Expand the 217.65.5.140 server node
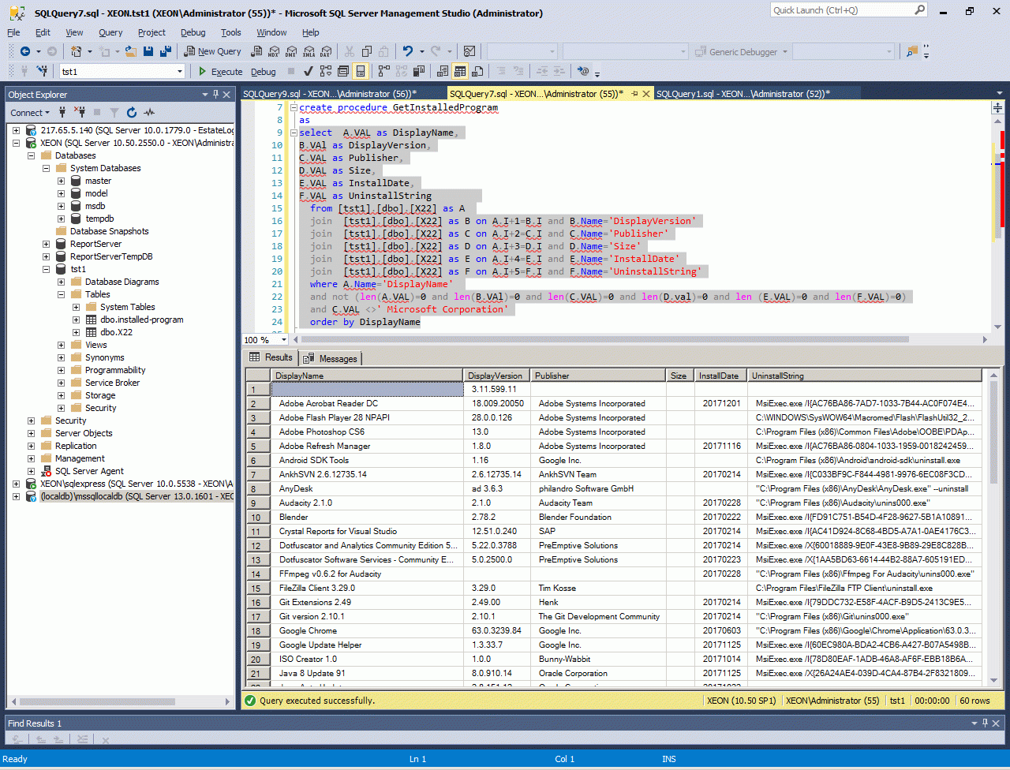 17,130
